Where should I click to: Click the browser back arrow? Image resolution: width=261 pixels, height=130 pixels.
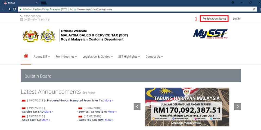tap(4, 9)
